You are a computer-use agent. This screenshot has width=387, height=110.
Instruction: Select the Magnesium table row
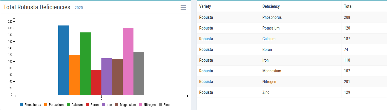(292, 71)
